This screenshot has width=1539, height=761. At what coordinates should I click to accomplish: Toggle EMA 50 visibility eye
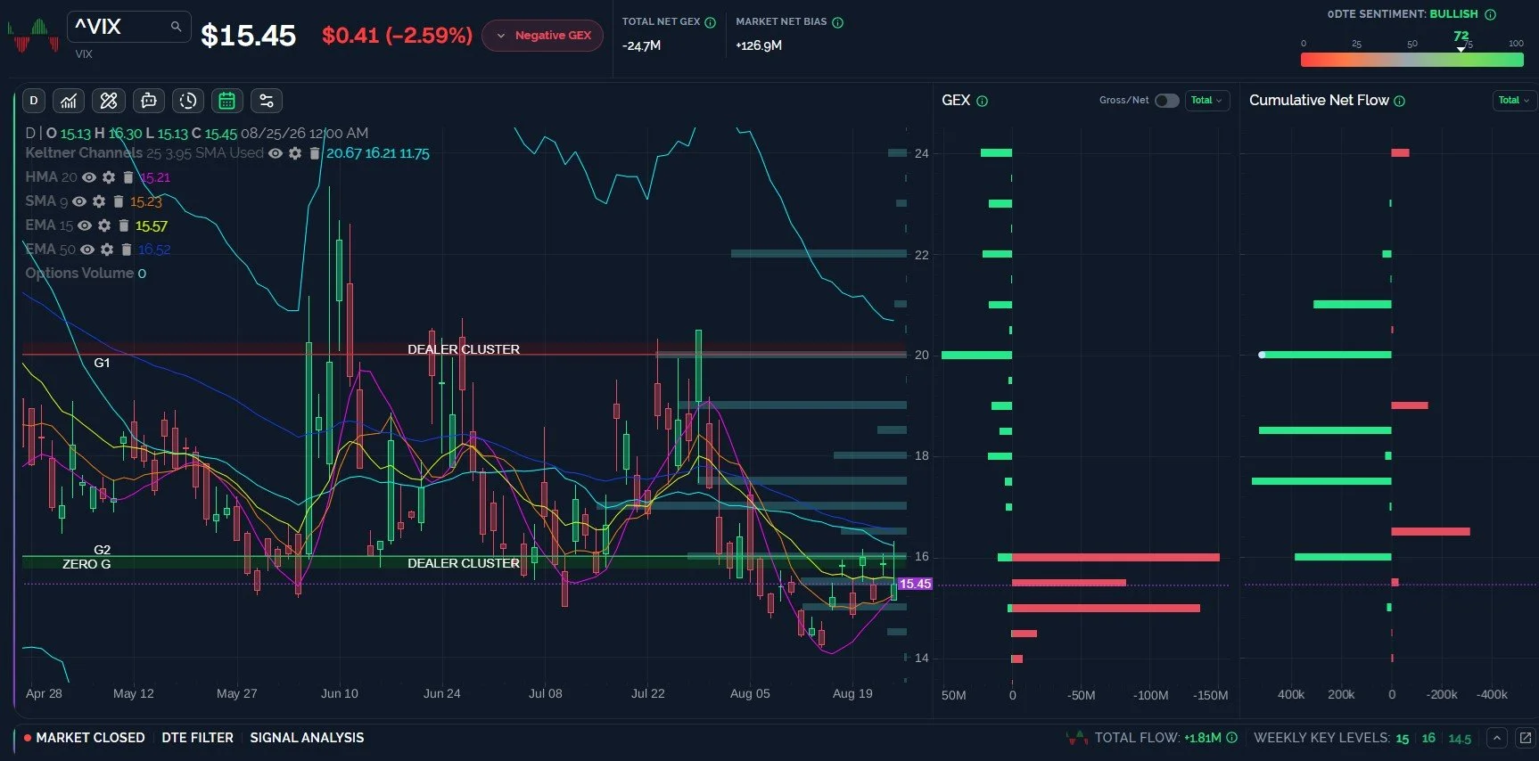[x=87, y=250]
